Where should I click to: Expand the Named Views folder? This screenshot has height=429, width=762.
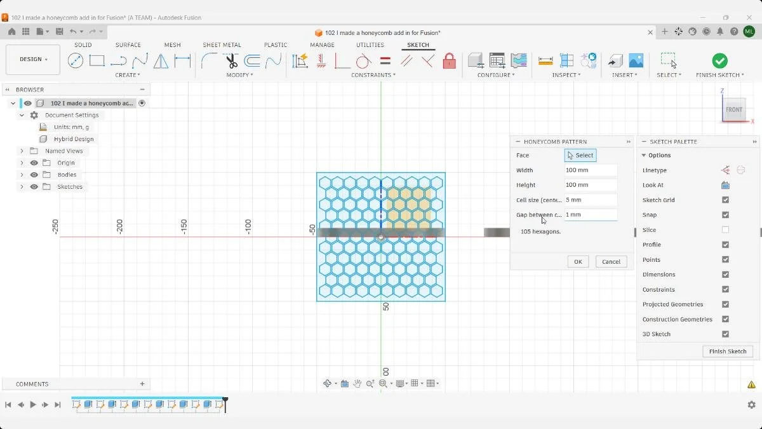(x=22, y=151)
